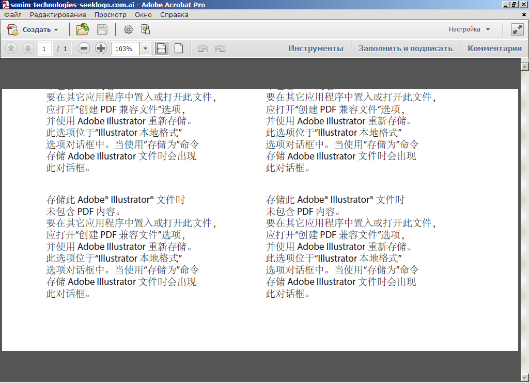
Task: Click the vertical scrollbar up arrow
Action: tap(525, 66)
